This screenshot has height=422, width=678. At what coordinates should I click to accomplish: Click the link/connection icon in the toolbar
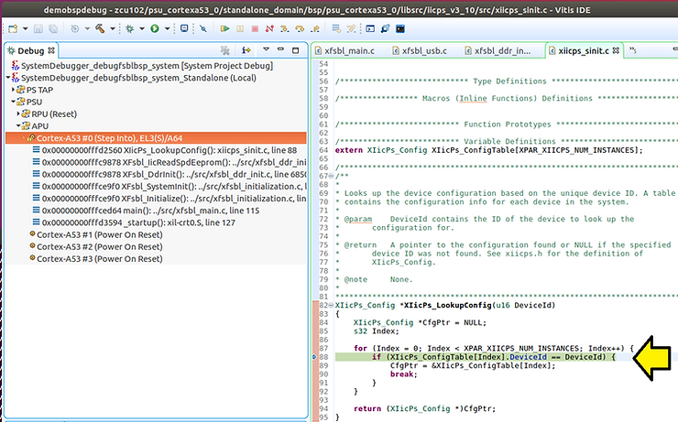pos(385,28)
